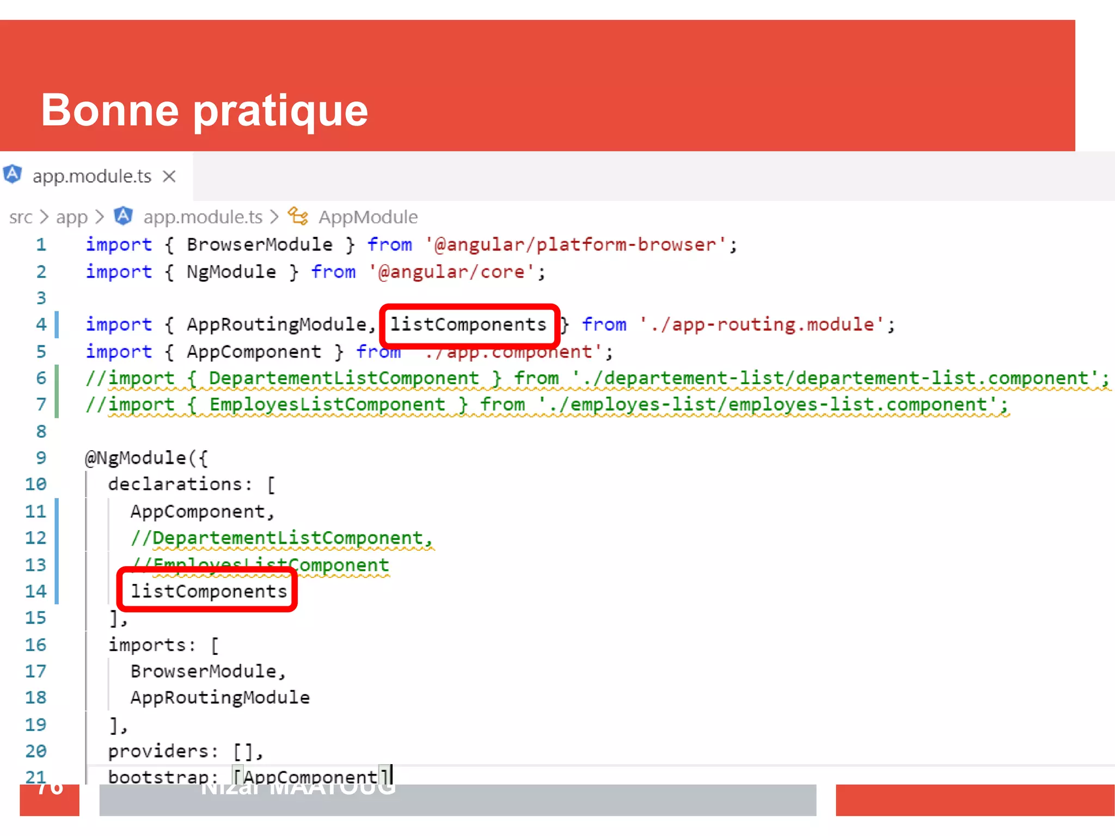1115x836 pixels.
Task: Select AppModule breadcrumb symbol
Action: [368, 217]
